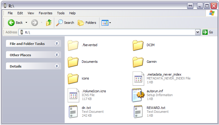The width and height of the screenshot is (219, 125).
Task: Expand Other Places panel
Action: coord(57,55)
